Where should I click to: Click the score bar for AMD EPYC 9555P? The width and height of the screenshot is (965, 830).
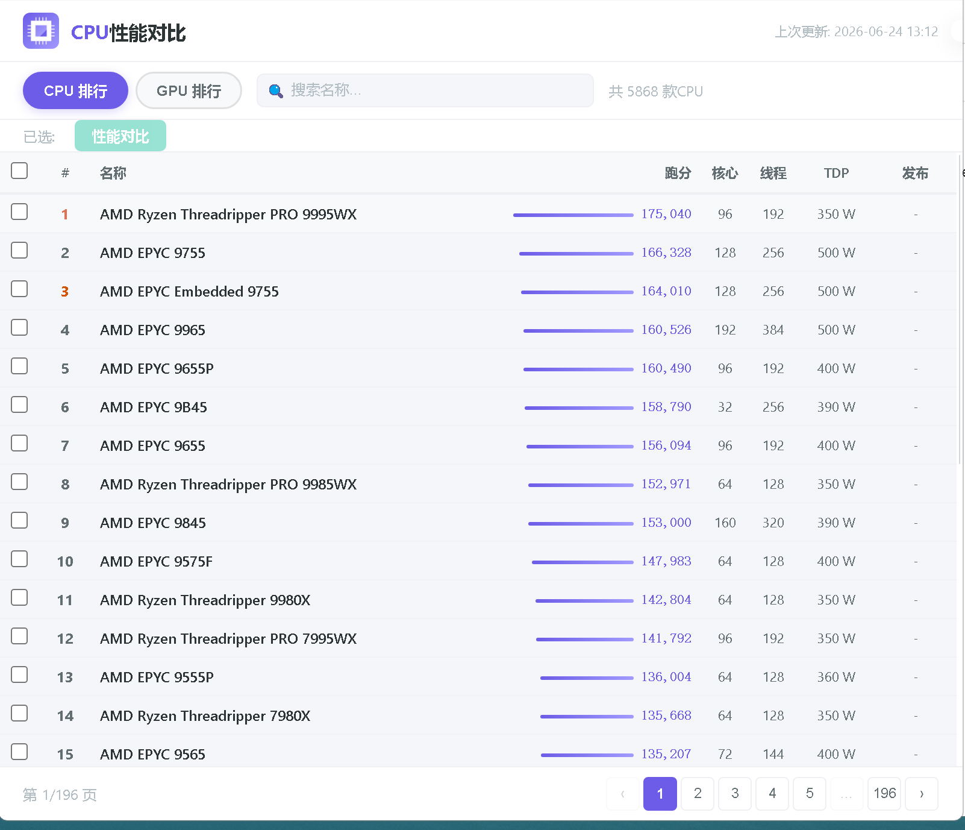pos(587,678)
